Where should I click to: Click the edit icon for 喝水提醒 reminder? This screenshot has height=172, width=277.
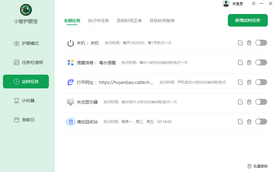tap(240, 62)
